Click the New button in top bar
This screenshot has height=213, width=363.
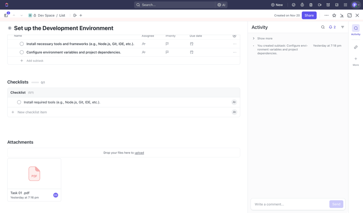click(277, 5)
